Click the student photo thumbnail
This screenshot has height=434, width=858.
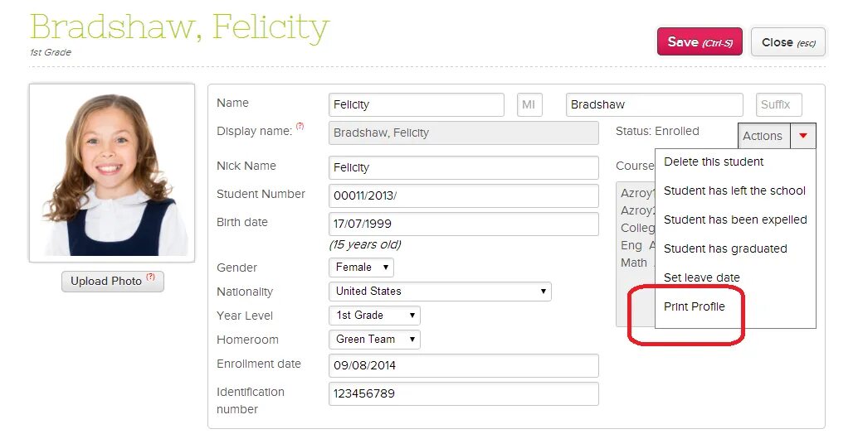pyautogui.click(x=112, y=173)
